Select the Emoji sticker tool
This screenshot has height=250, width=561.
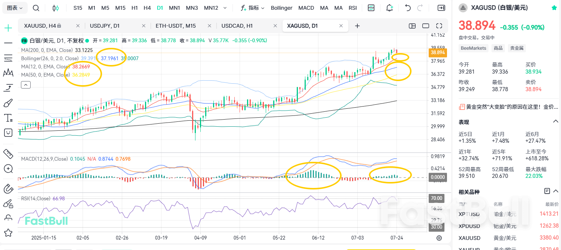pos(8,133)
